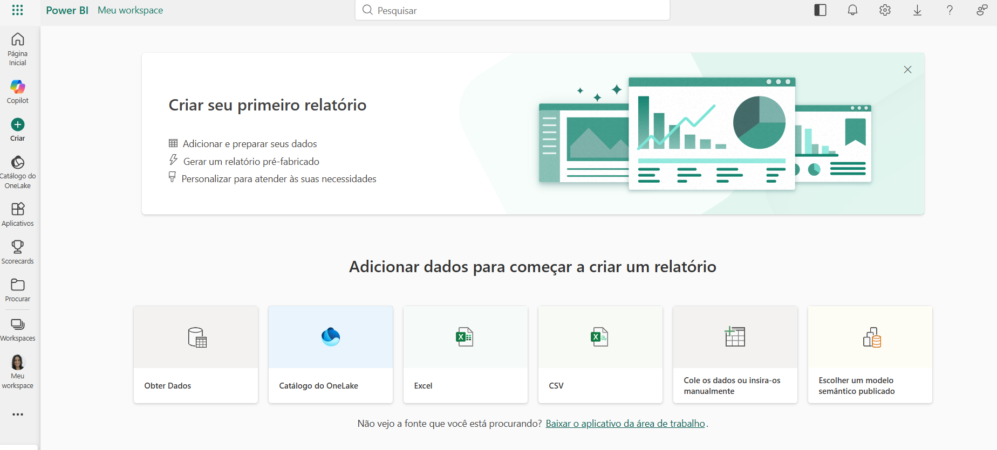Open the feedback people icon in header
Viewport: 997px width, 450px height.
click(982, 10)
